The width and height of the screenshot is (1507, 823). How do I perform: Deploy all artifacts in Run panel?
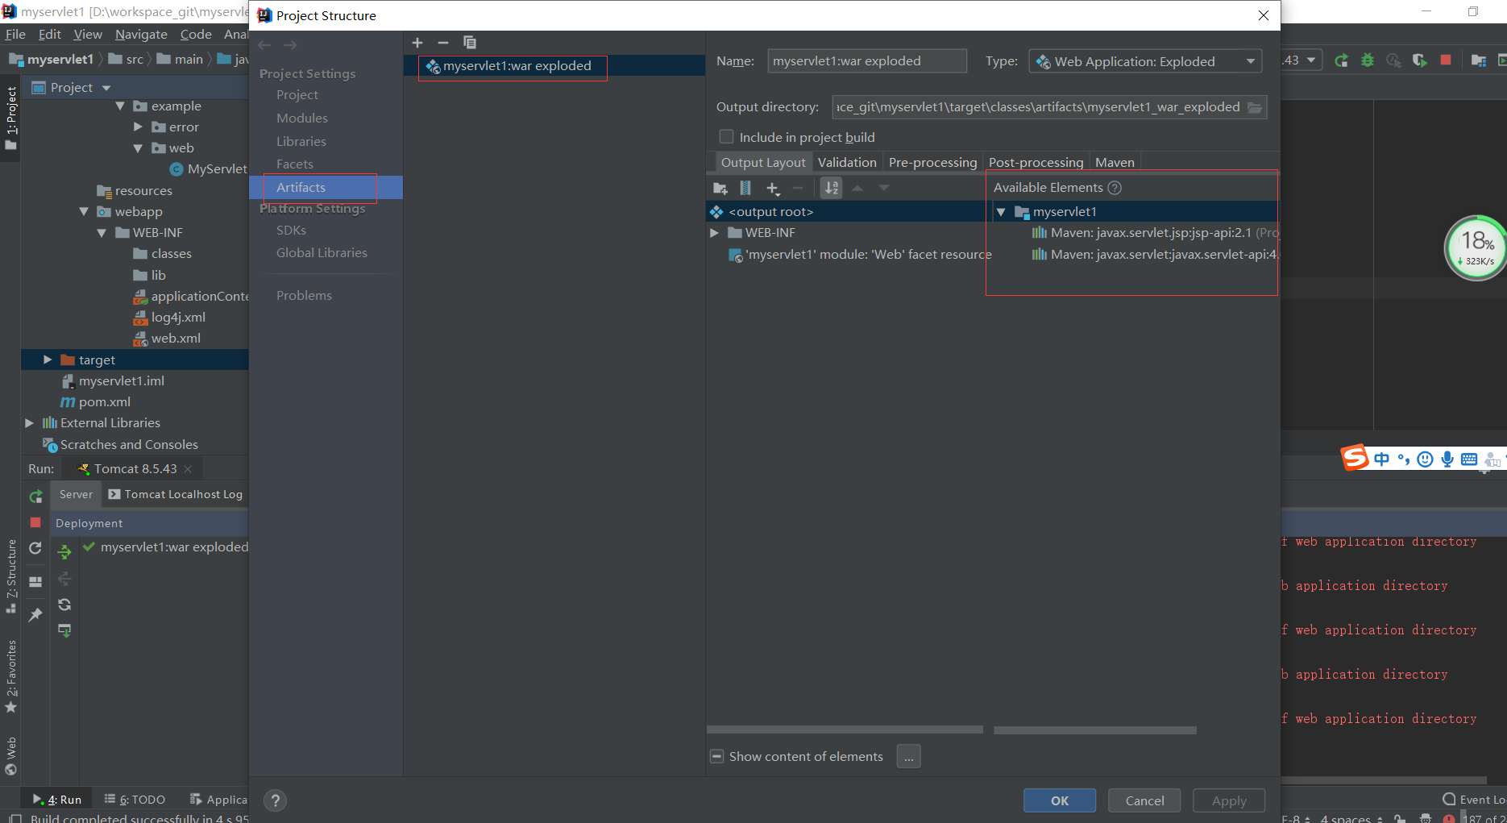[x=64, y=552]
